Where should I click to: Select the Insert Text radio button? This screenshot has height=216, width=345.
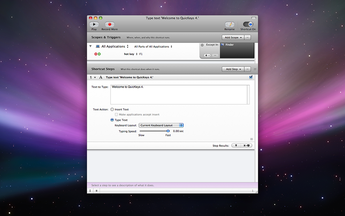112,109
